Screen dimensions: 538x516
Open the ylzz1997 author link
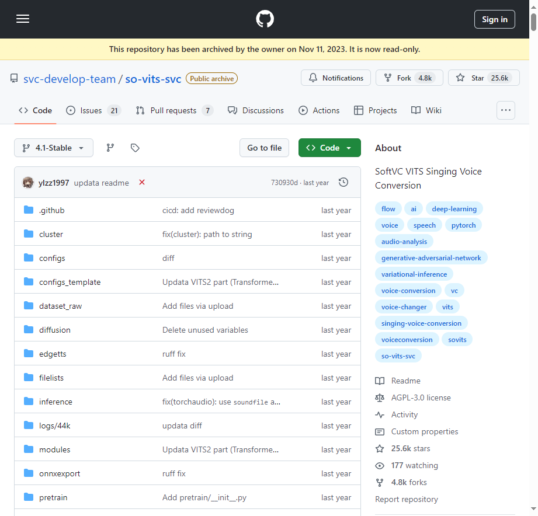point(54,183)
